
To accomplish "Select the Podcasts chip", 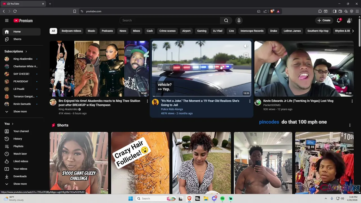I will (107, 31).
